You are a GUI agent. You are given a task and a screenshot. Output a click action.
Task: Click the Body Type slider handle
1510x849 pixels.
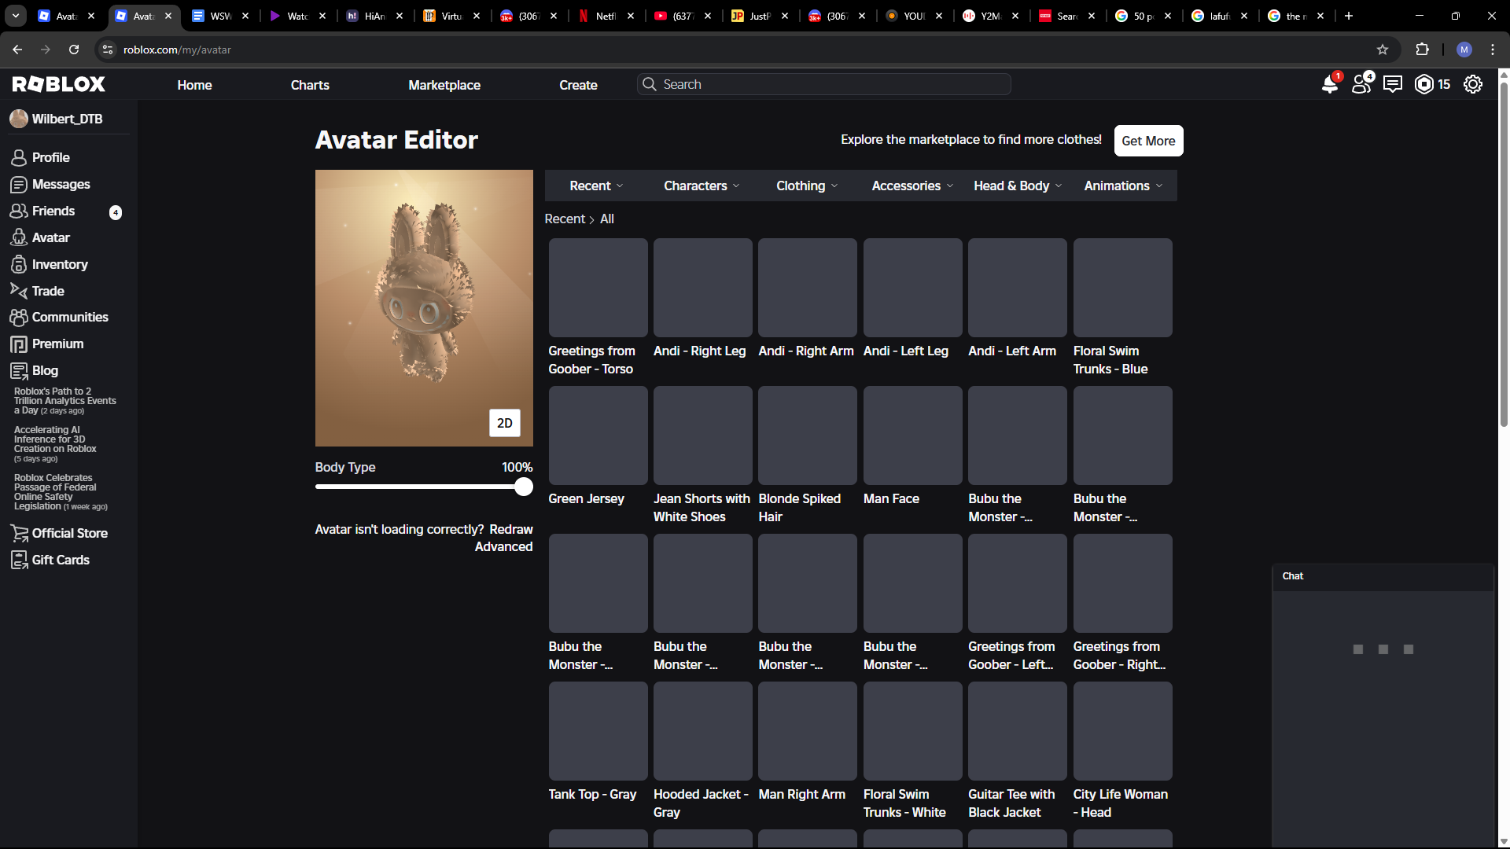coord(523,487)
